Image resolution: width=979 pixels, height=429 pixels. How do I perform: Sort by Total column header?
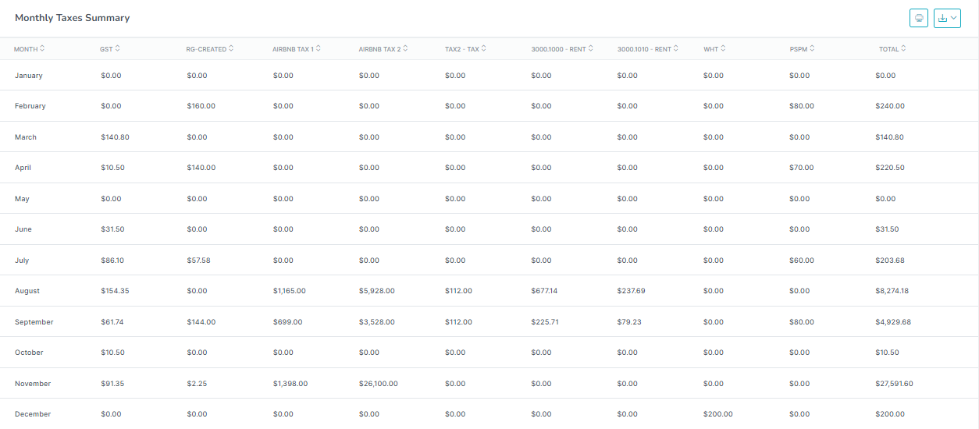pos(892,48)
